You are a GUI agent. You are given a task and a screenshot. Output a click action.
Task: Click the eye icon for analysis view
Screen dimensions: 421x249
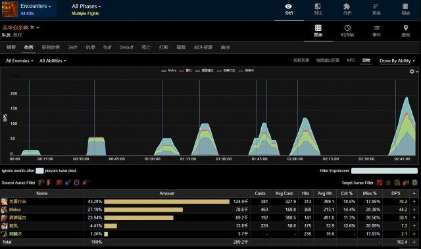pyautogui.click(x=289, y=7)
